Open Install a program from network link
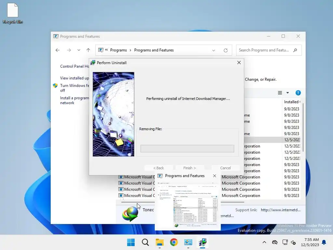This screenshot has height=250, width=333. [x=74, y=100]
